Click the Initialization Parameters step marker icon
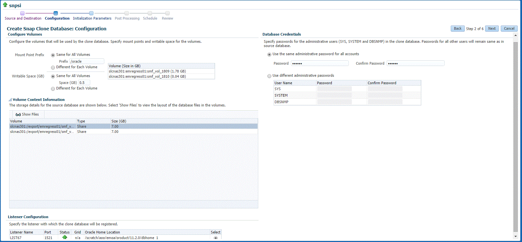Image resolution: width=522 pixels, height=242 pixels. (x=91, y=13)
